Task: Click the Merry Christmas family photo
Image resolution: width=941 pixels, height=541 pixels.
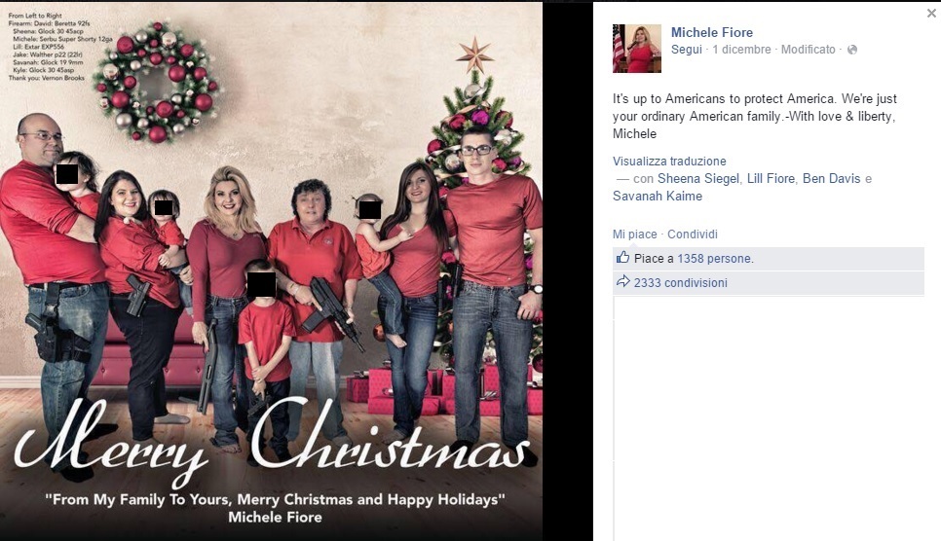Action: [271, 271]
